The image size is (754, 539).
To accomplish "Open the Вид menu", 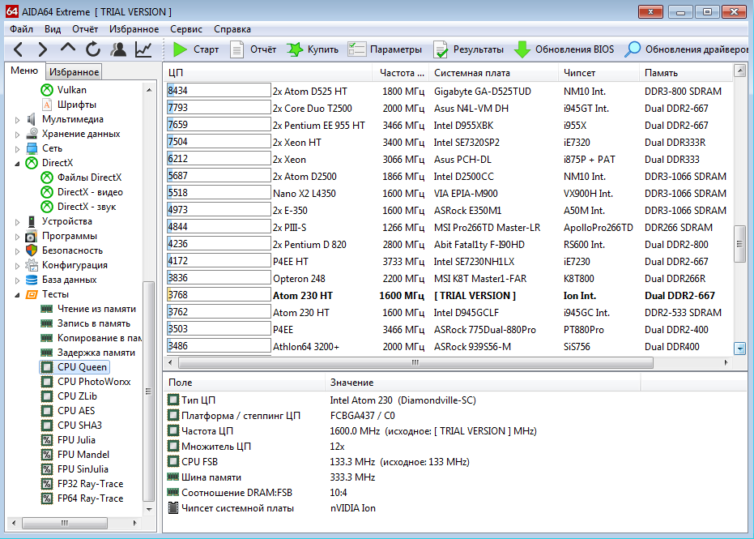I will coord(53,29).
